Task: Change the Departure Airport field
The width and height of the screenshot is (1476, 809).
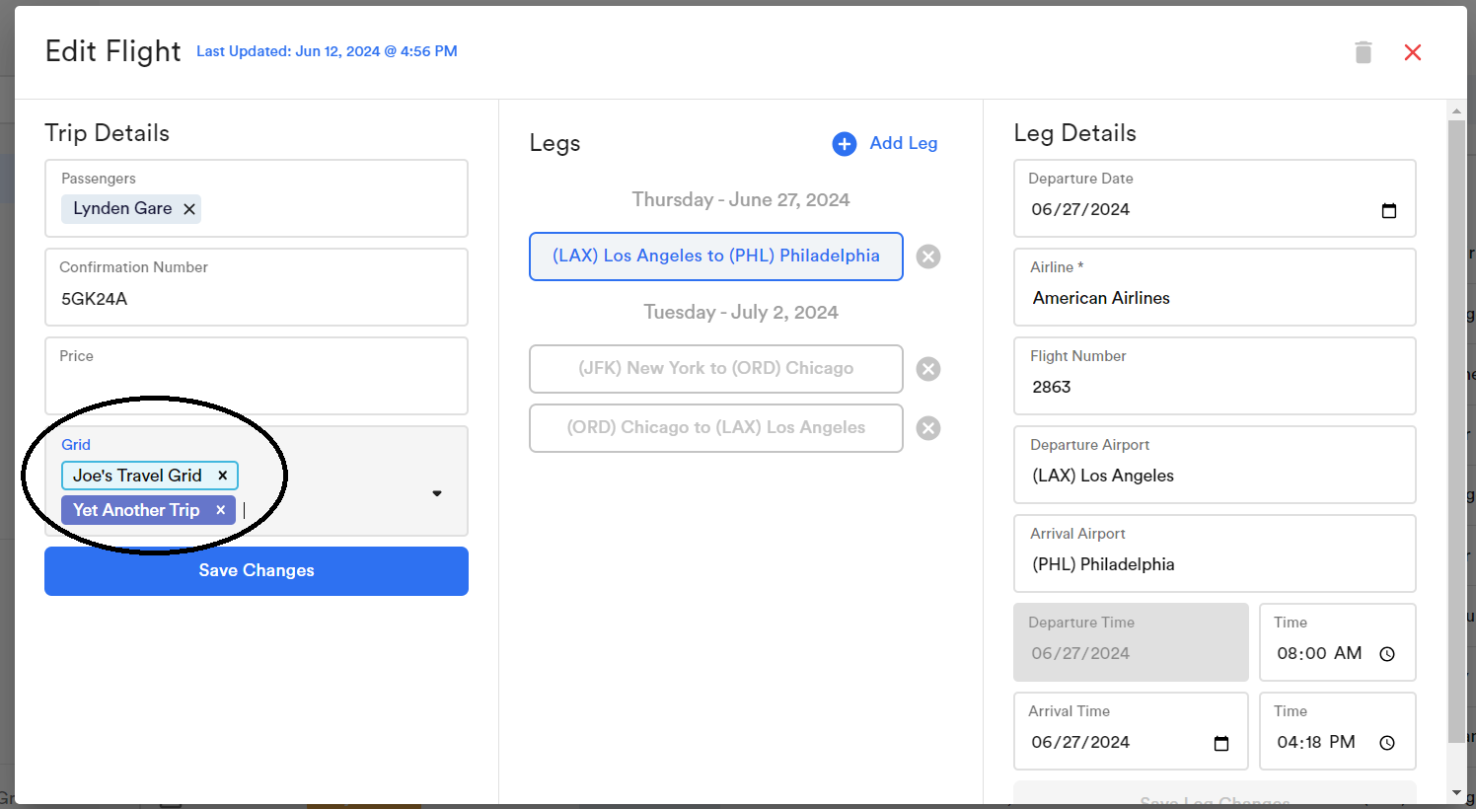Action: point(1215,465)
